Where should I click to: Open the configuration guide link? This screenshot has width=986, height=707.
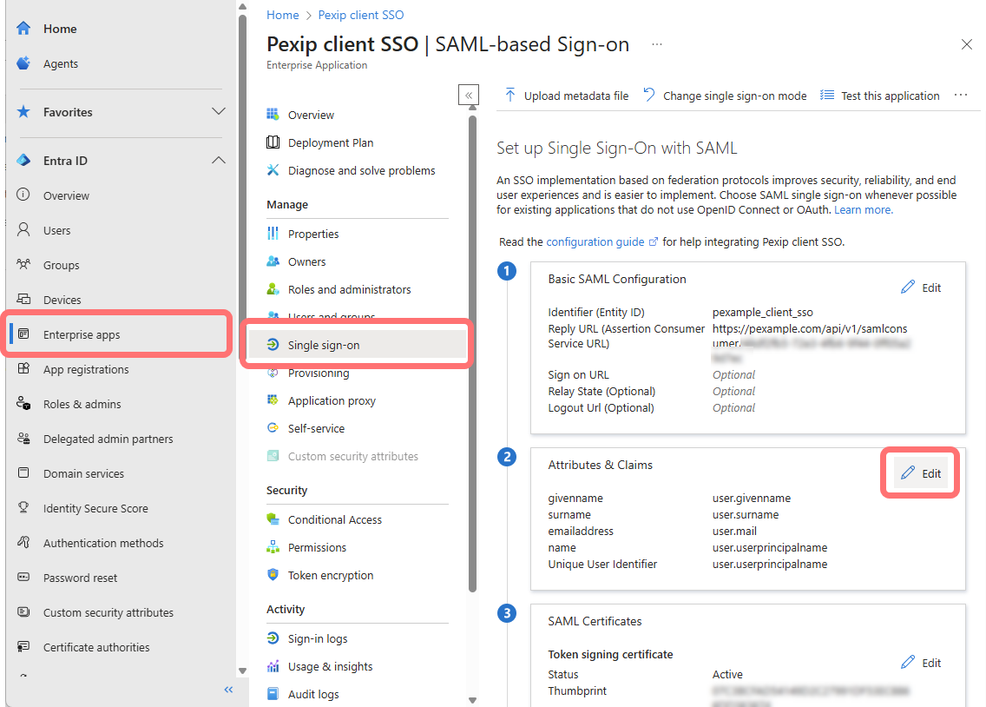[x=595, y=242]
